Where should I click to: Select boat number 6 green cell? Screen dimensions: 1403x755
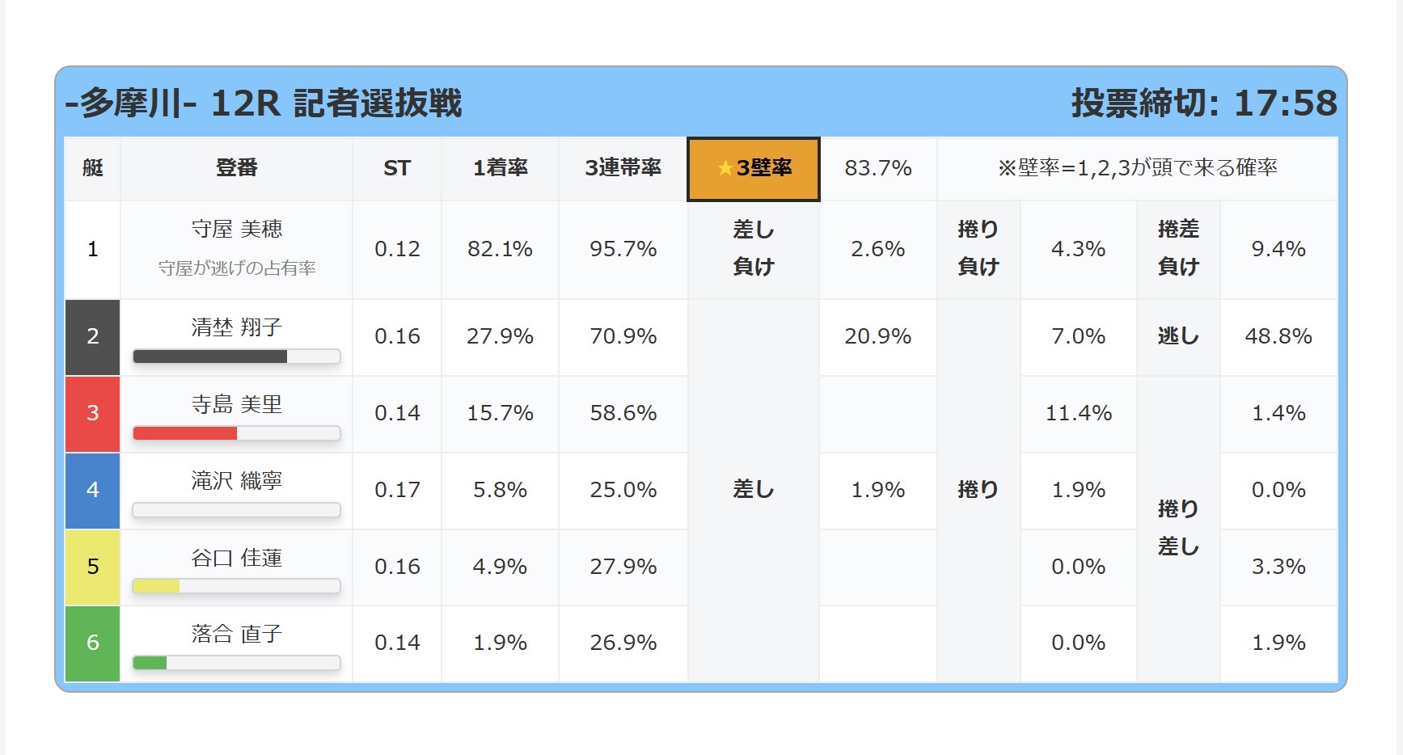[x=93, y=643]
